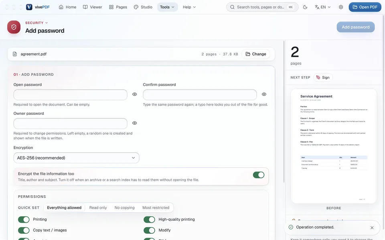Image resolution: width=385 pixels, height=240 pixels.
Task: Open settings via the gear icon
Action: click(x=341, y=7)
